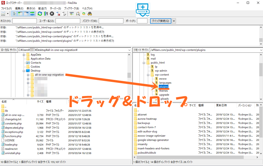
Task: Open the Site Manager icon
Action: [4, 14]
